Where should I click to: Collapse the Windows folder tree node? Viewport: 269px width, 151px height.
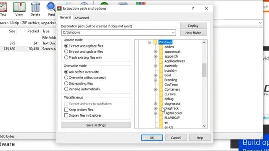pos(150,42)
